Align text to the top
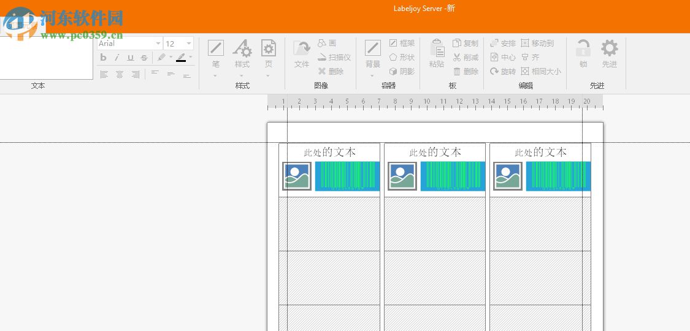The width and height of the screenshot is (690, 331). [x=155, y=74]
